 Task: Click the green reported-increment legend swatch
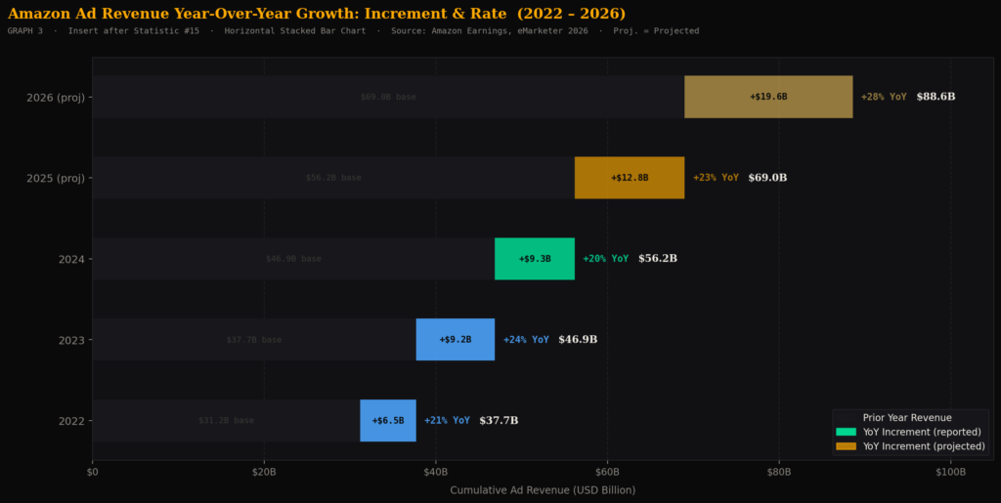846,433
